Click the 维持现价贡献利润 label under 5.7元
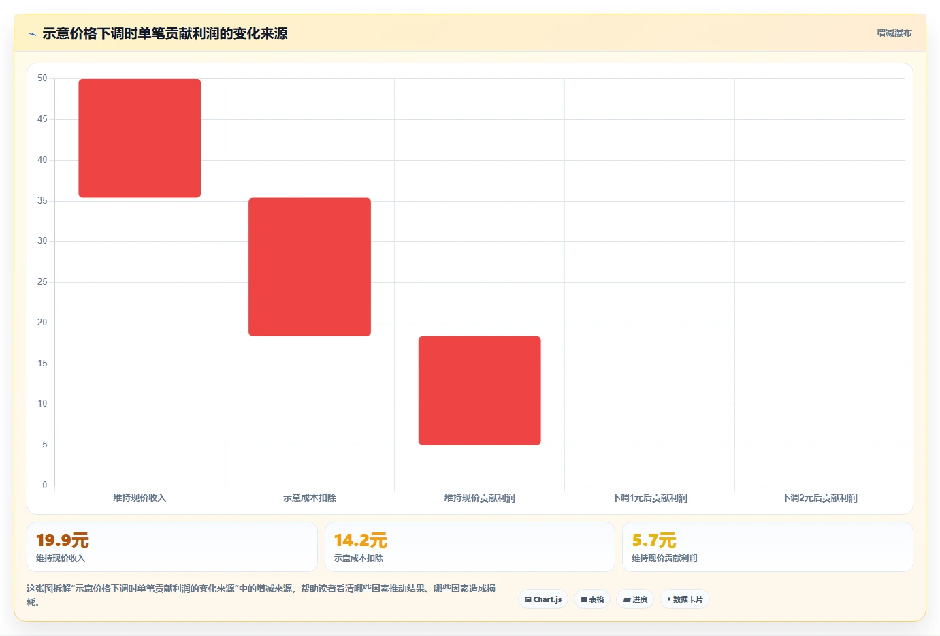Image resolution: width=940 pixels, height=636 pixels. pyautogui.click(x=664, y=558)
